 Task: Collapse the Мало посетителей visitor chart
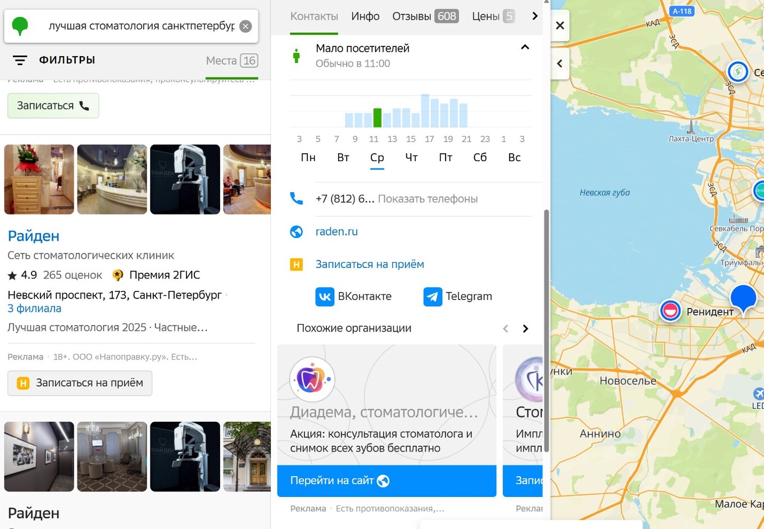point(525,47)
